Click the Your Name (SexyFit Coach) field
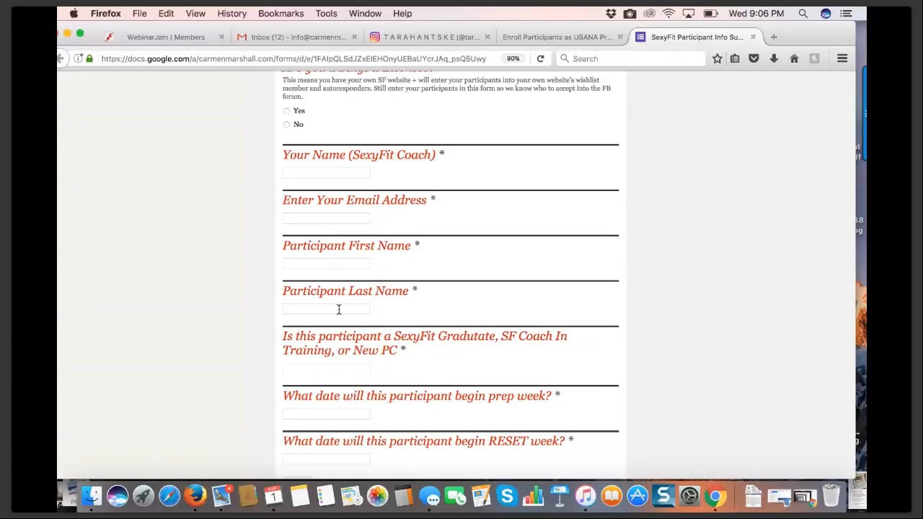Viewport: 923px width, 519px height. click(x=326, y=173)
